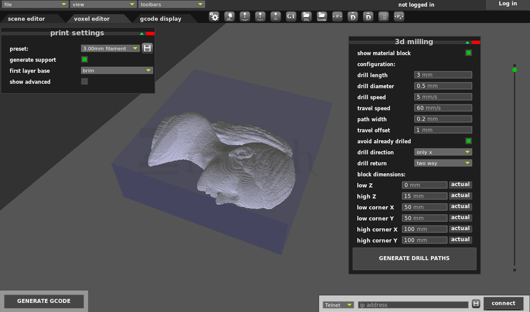This screenshot has height=312, width=530.
Task: Click the grid-pattern toolbar icon
Action: pos(384,17)
